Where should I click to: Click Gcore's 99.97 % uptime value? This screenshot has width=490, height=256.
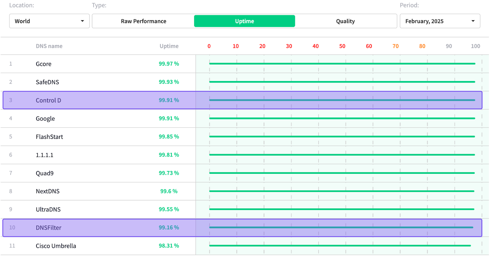point(169,64)
